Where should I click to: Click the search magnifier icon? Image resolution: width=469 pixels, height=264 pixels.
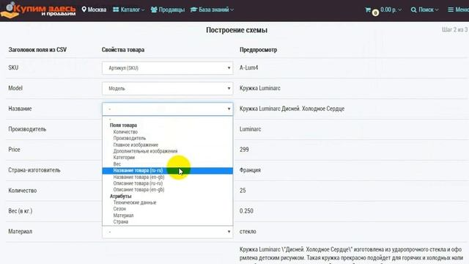point(413,10)
